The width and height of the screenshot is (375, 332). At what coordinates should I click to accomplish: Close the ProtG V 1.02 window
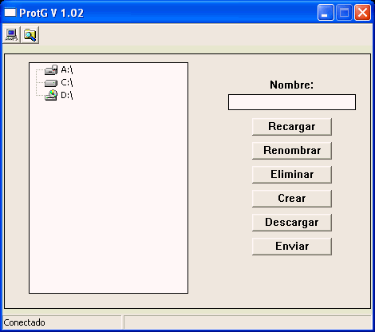[x=362, y=12]
